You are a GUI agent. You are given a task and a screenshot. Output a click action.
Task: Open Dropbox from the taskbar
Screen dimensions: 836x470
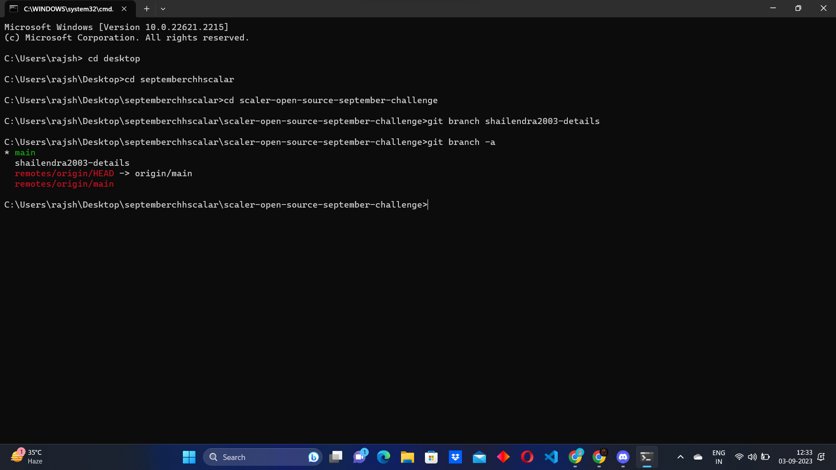tap(455, 457)
